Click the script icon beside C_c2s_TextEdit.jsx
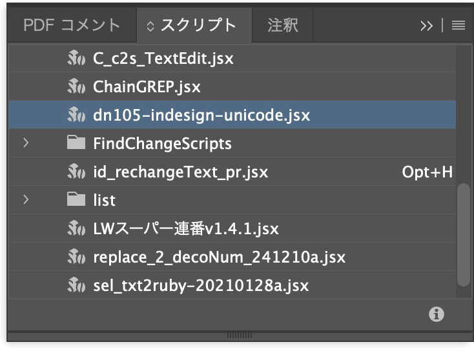Image resolution: width=474 pixels, height=351 pixels. [76, 59]
